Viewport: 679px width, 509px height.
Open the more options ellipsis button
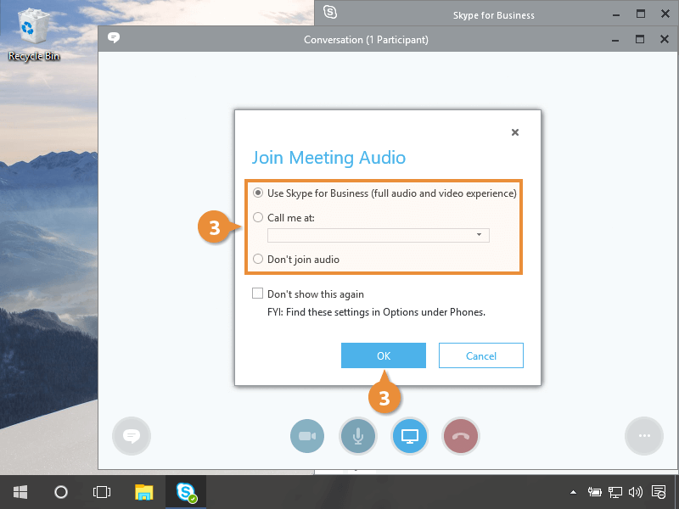[x=643, y=437]
